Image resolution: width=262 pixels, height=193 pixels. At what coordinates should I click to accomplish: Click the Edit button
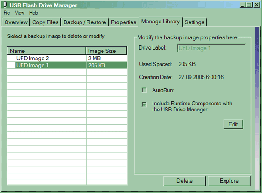pyautogui.click(x=233, y=124)
